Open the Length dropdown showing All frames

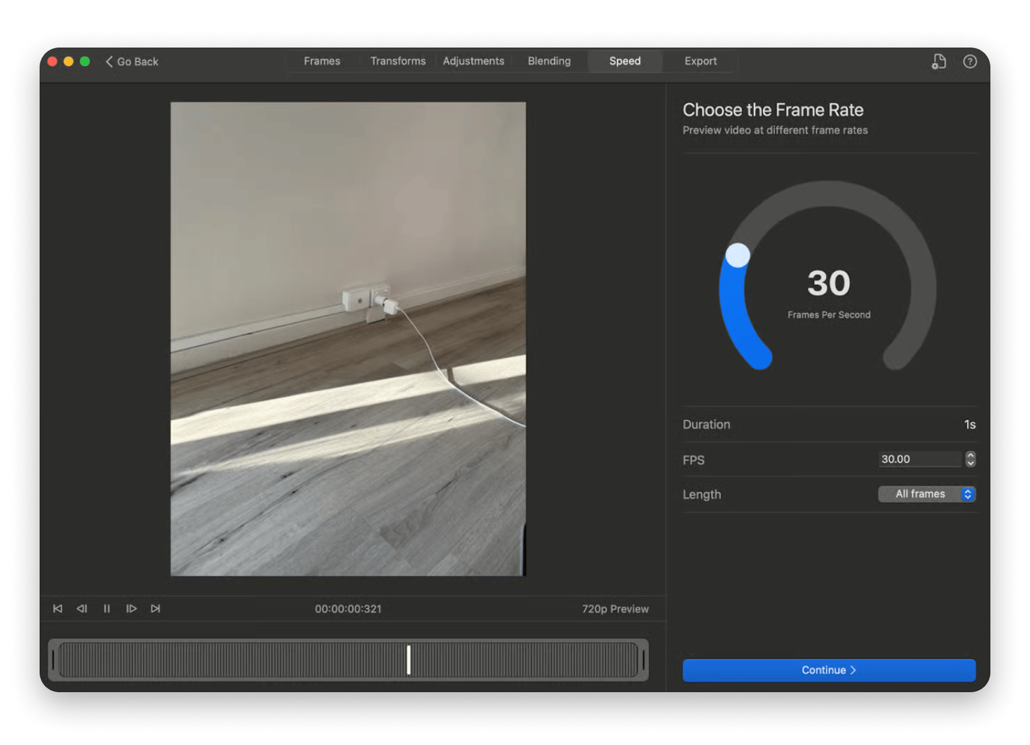tap(926, 494)
